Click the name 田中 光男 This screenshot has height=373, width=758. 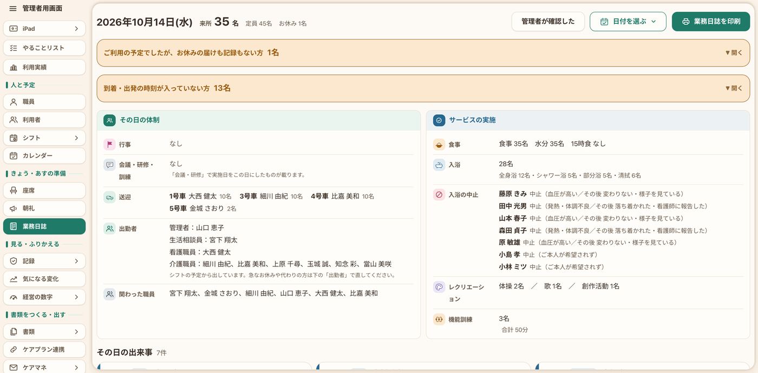pyautogui.click(x=513, y=206)
